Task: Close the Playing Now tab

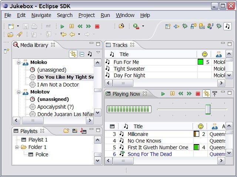Action: (145, 93)
